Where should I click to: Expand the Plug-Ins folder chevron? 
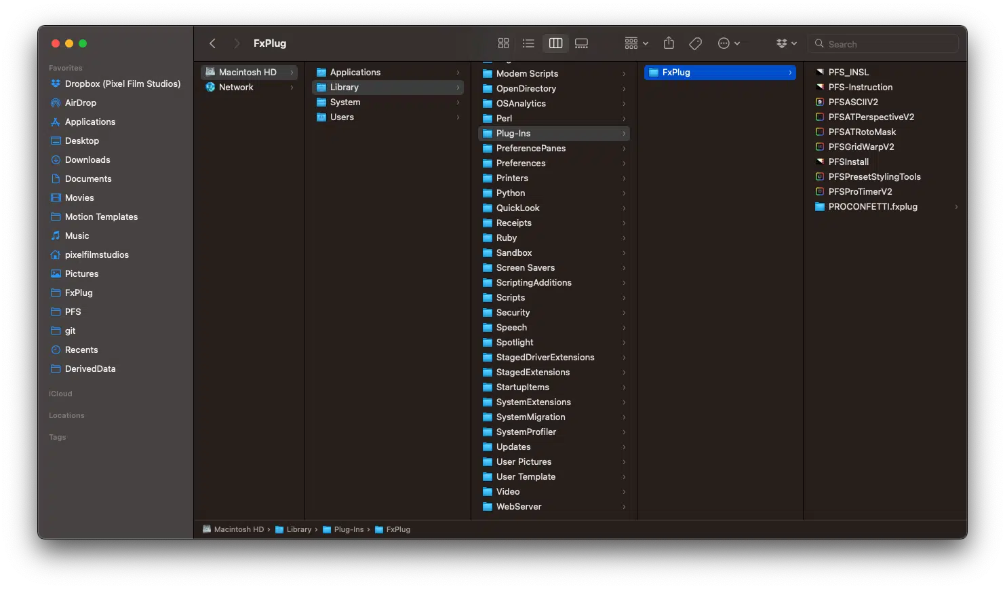tap(624, 134)
